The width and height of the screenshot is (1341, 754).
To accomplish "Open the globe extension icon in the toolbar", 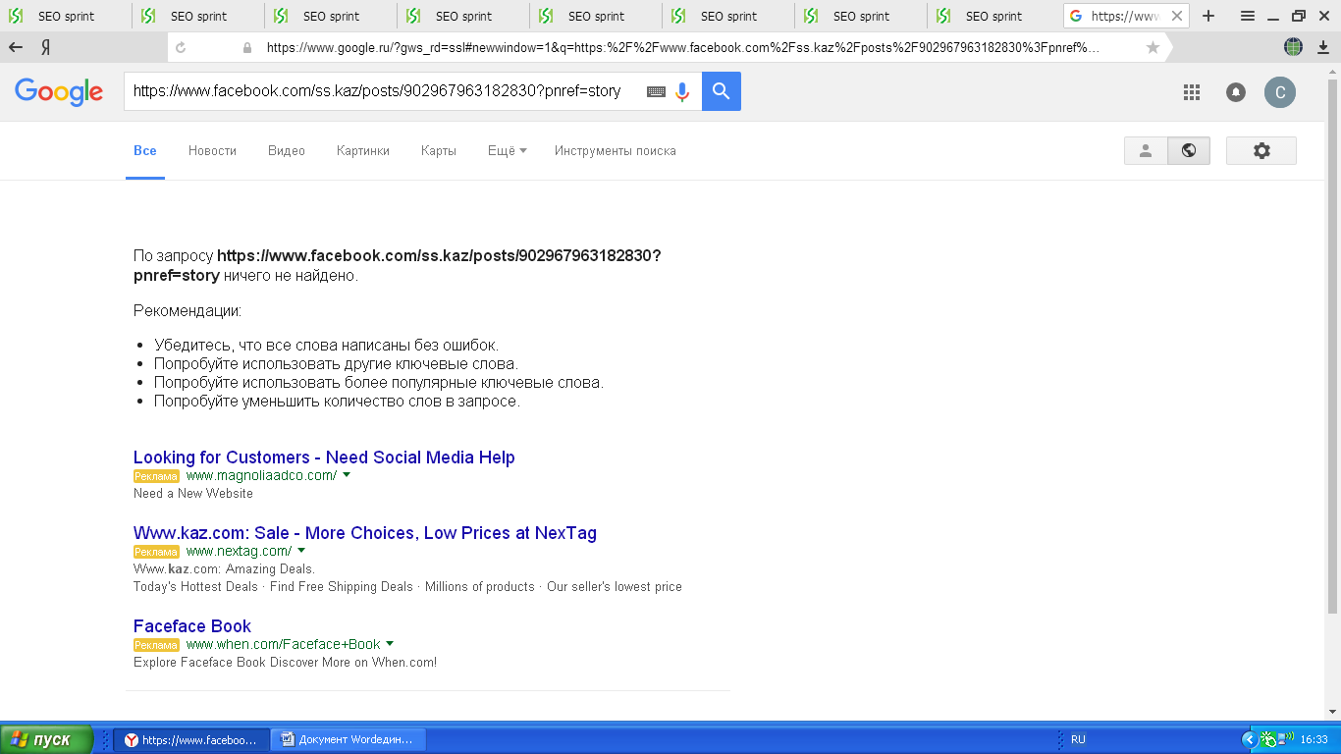I will point(1294,47).
